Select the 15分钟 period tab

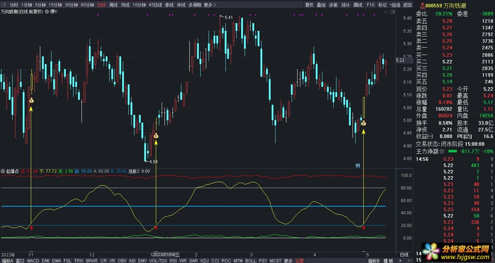[x=55, y=5]
